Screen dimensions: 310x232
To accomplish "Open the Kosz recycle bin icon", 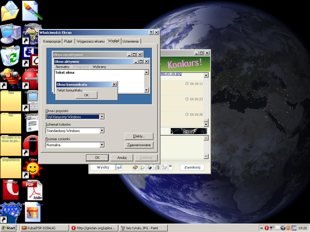I will 10,58.
